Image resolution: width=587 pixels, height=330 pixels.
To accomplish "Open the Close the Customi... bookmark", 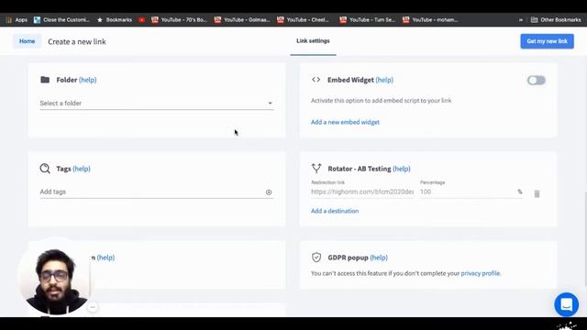I will click(x=61, y=20).
